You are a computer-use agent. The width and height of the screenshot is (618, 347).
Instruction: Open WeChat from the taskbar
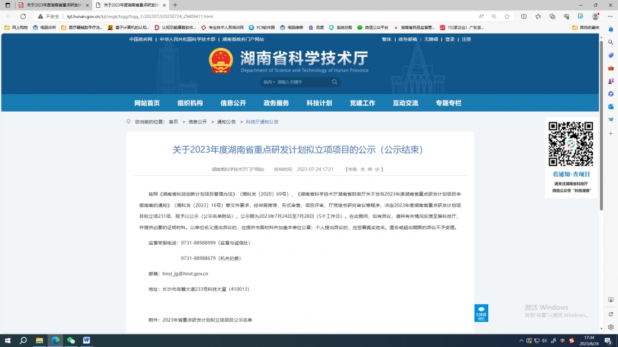[x=71, y=340]
